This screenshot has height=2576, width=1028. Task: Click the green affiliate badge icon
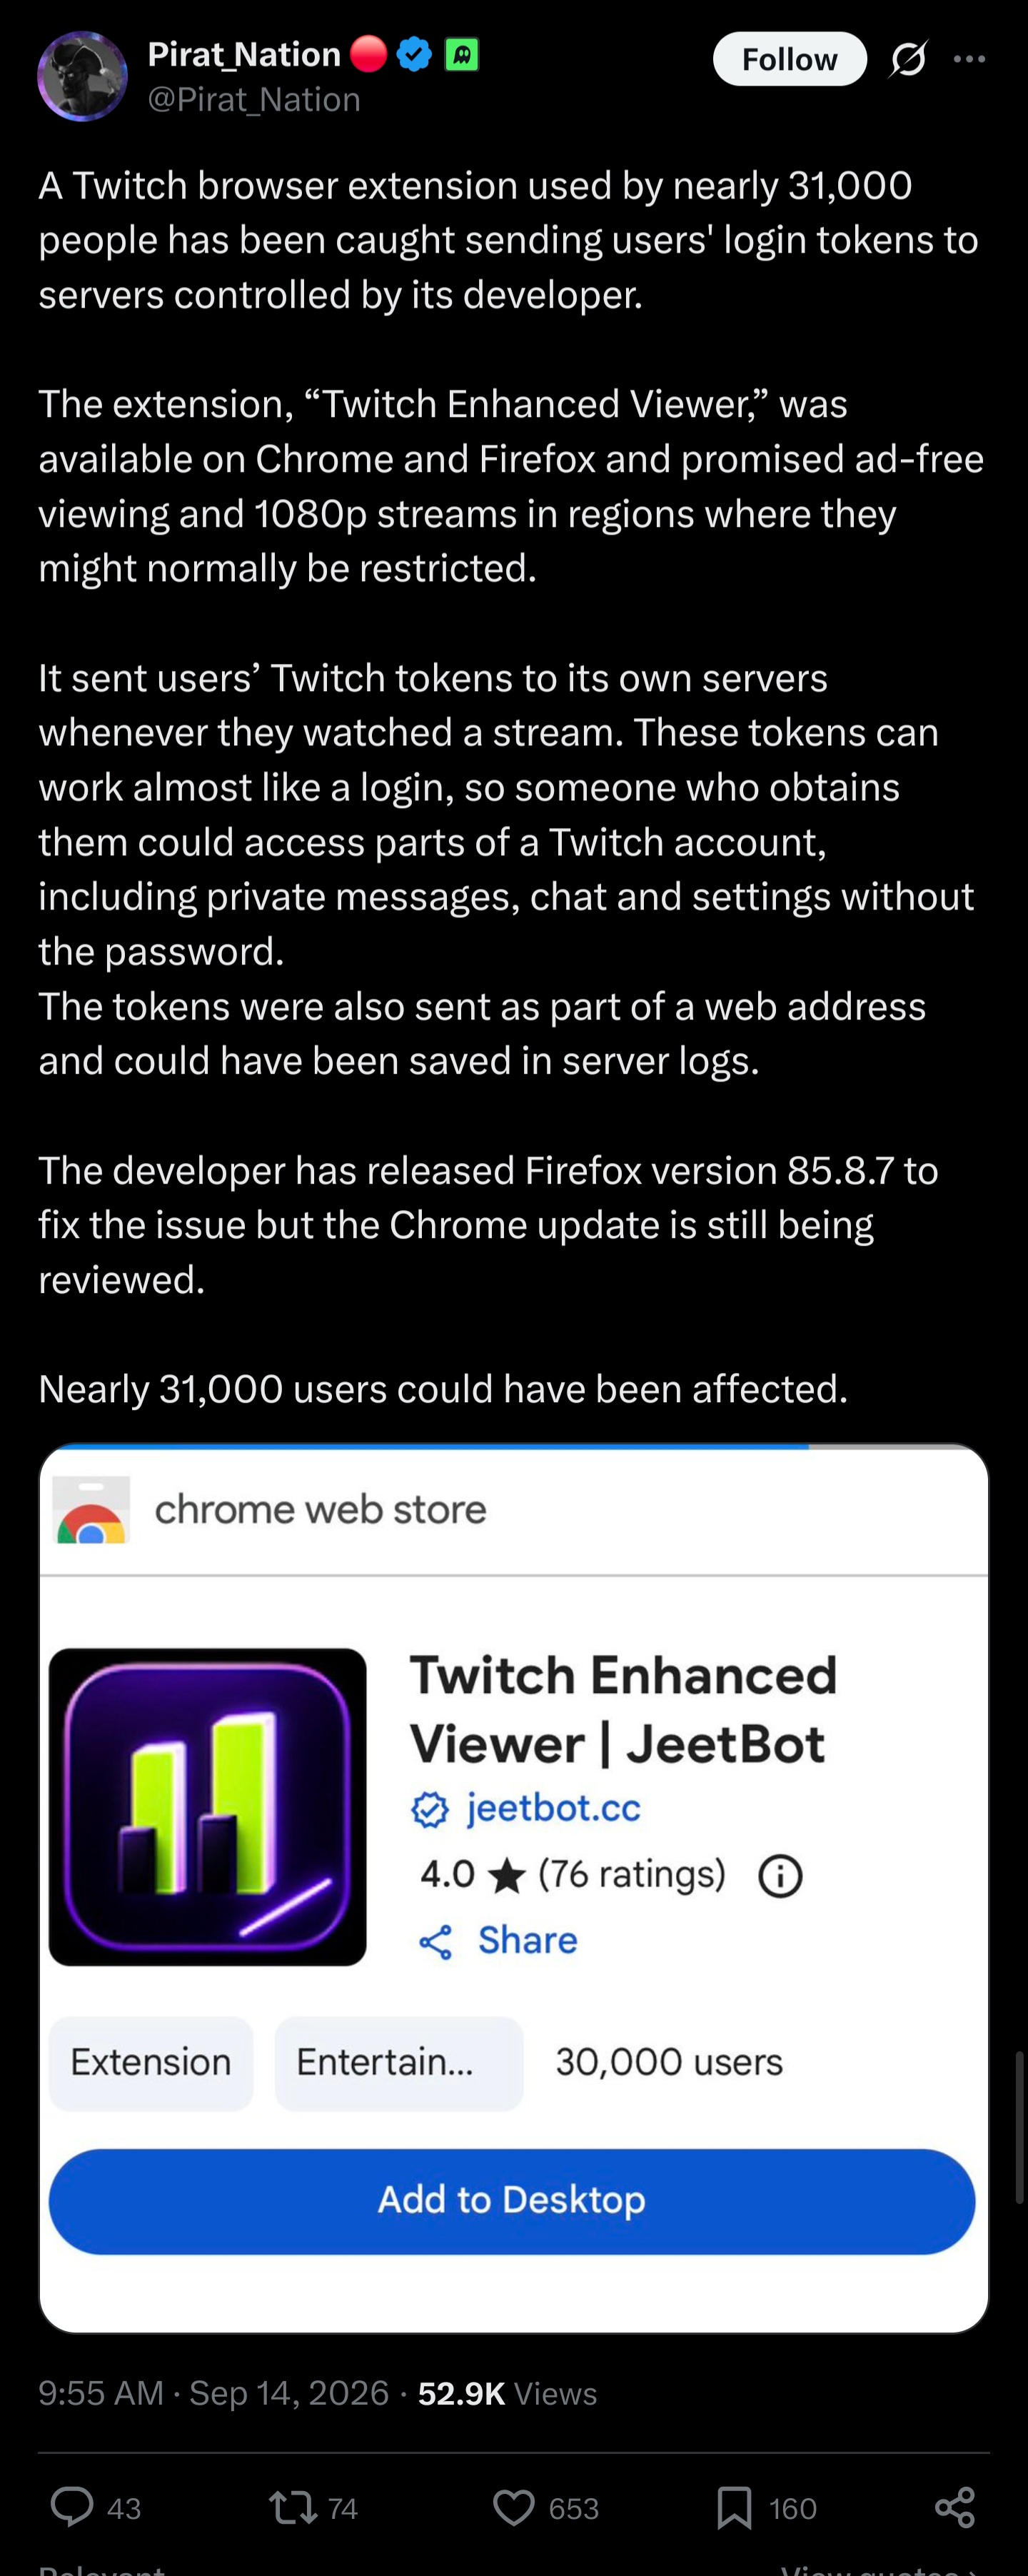click(461, 54)
